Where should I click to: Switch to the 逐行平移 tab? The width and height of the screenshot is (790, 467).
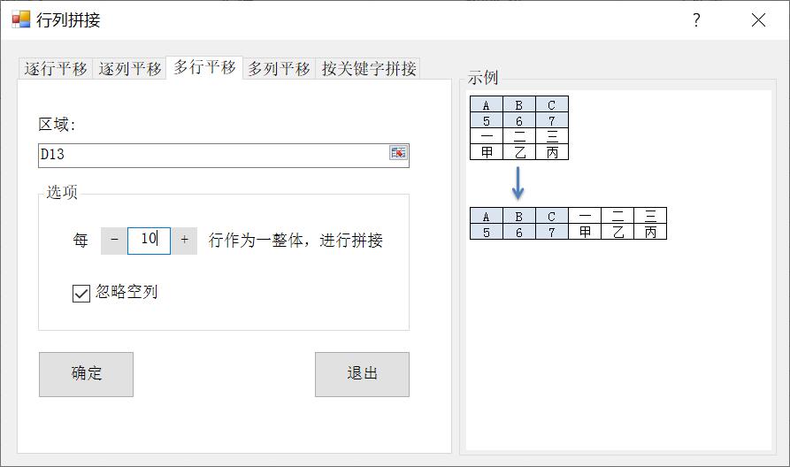click(56, 68)
